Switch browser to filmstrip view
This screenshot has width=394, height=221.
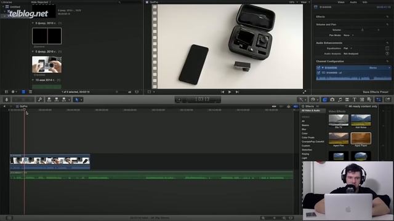(23, 92)
